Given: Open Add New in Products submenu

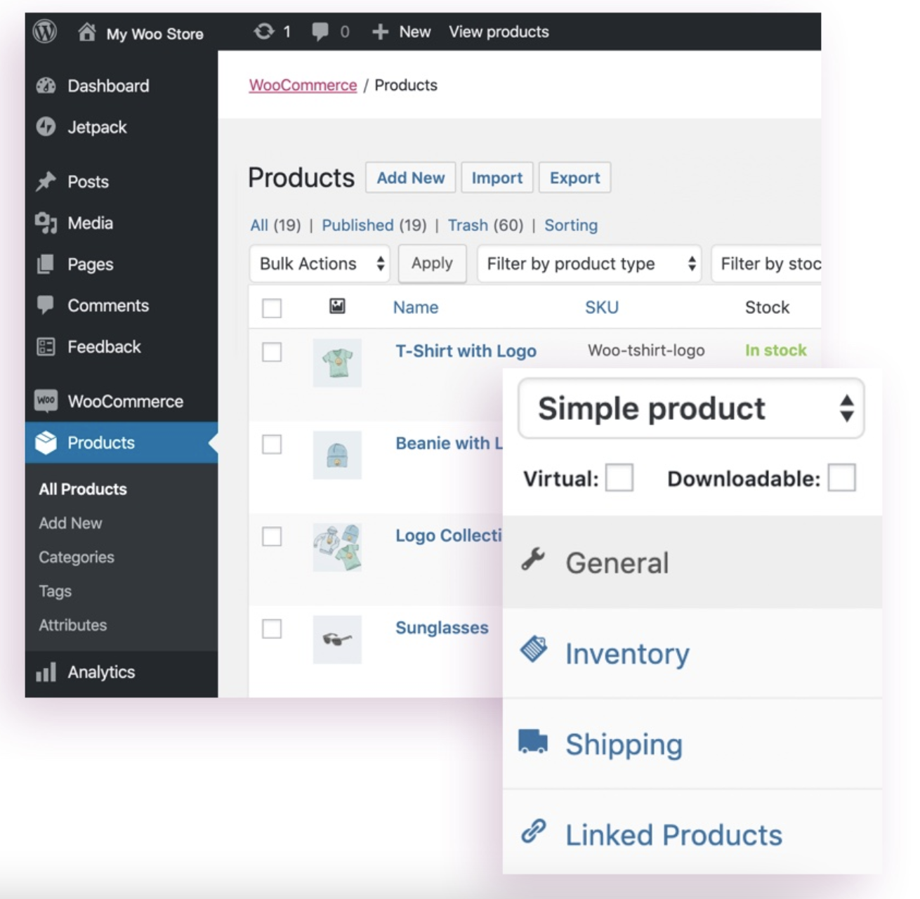Looking at the screenshot, I should tap(70, 523).
